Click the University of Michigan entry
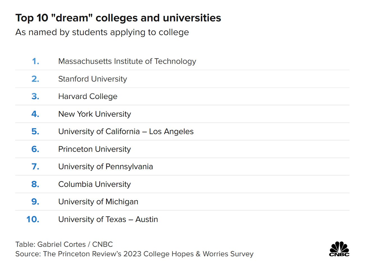Image resolution: width=365 pixels, height=270 pixels. click(98, 202)
